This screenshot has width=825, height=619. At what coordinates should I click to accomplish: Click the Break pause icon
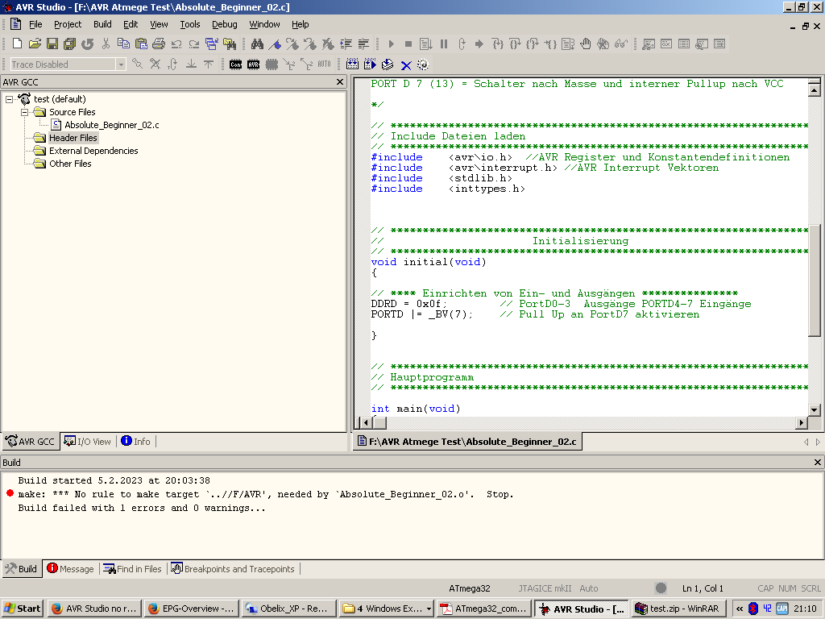[x=444, y=44]
